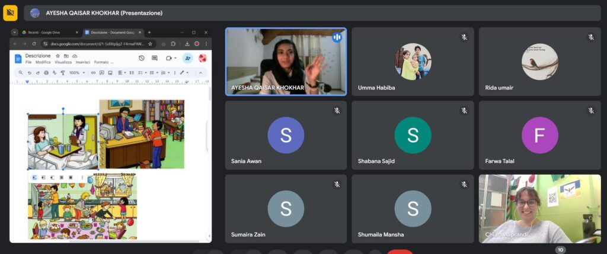This screenshot has height=254, width=607.
Task: Open the comments icon in Docs header
Action: 155,58
